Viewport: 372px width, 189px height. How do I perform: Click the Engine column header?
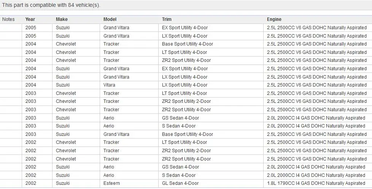[x=274, y=19]
